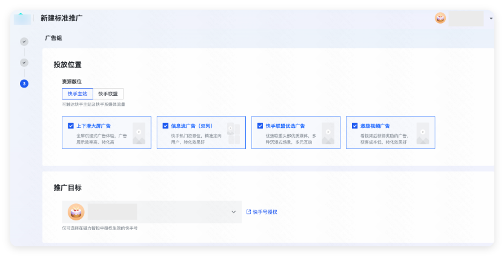Switch to the 快手联盟 tab

[108, 94]
